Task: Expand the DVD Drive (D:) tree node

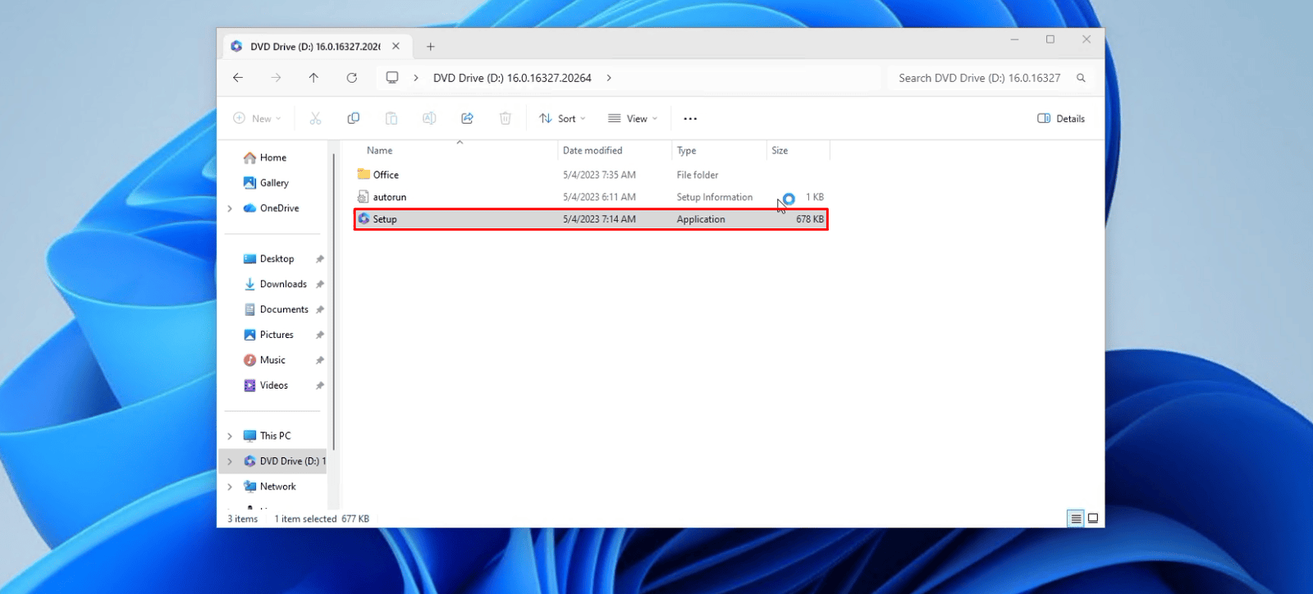Action: click(230, 462)
